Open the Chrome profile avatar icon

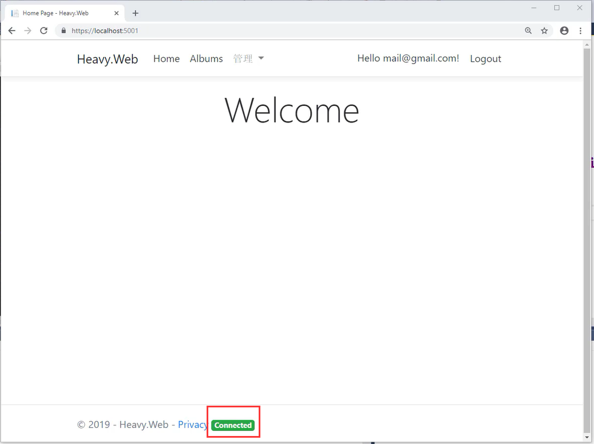(564, 31)
